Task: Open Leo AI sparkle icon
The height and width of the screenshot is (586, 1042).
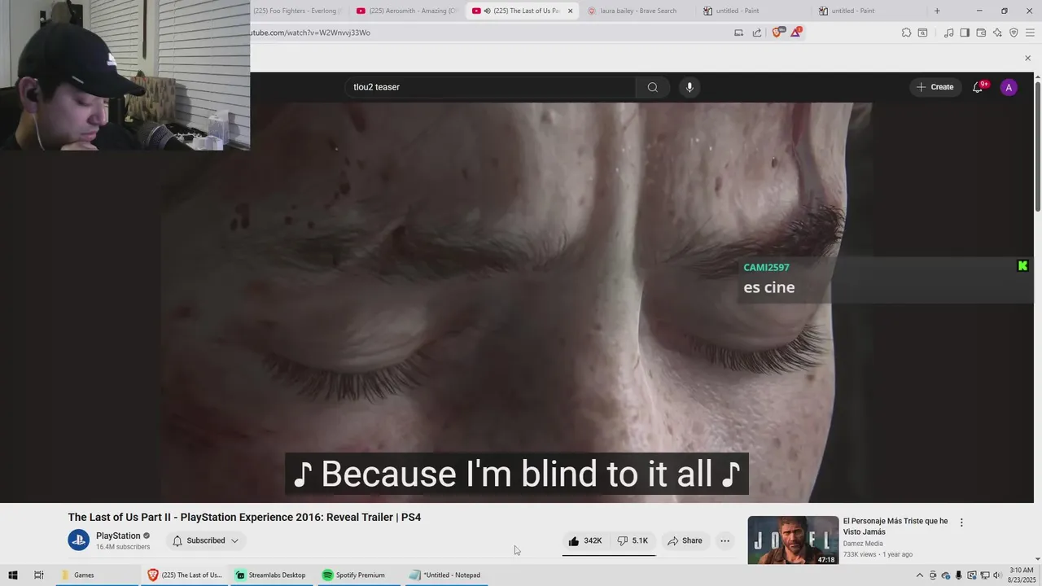Action: click(997, 33)
